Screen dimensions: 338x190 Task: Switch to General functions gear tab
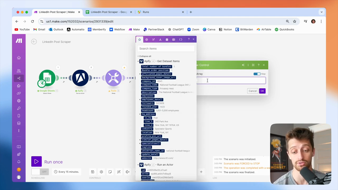point(147,40)
